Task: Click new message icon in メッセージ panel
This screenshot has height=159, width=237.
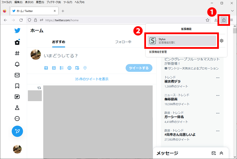Action: 214,153
